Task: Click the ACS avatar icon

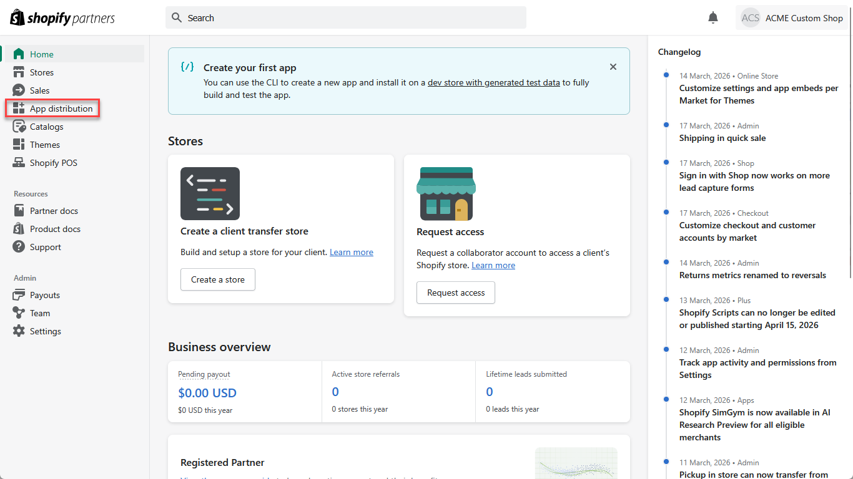Action: click(751, 18)
